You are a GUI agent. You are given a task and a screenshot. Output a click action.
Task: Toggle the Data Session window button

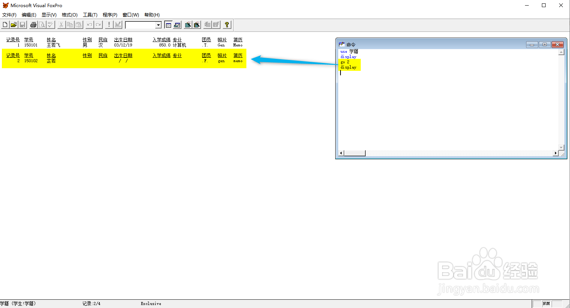pos(177,25)
